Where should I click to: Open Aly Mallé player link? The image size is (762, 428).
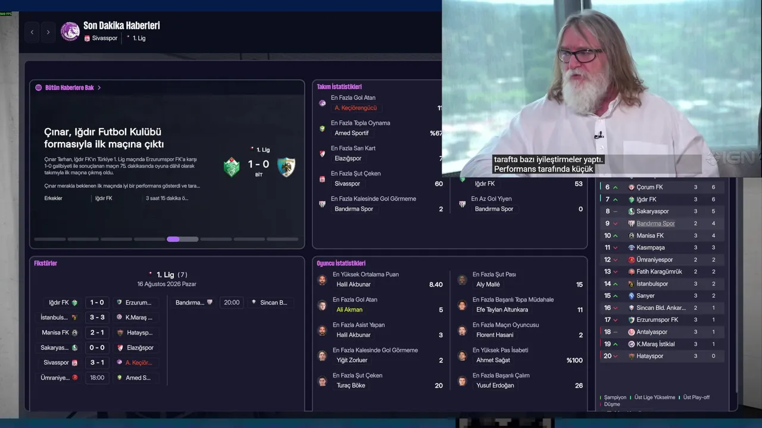click(488, 285)
